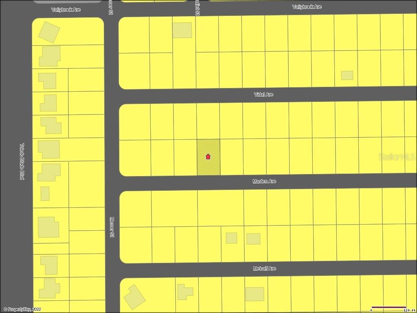Click the red house marker icon

point(208,156)
